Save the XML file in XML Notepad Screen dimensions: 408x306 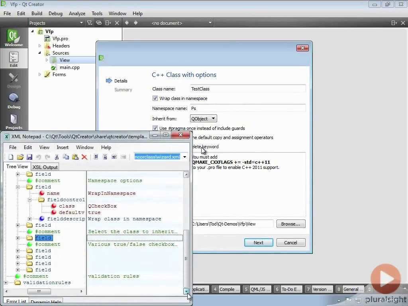(x=29, y=157)
